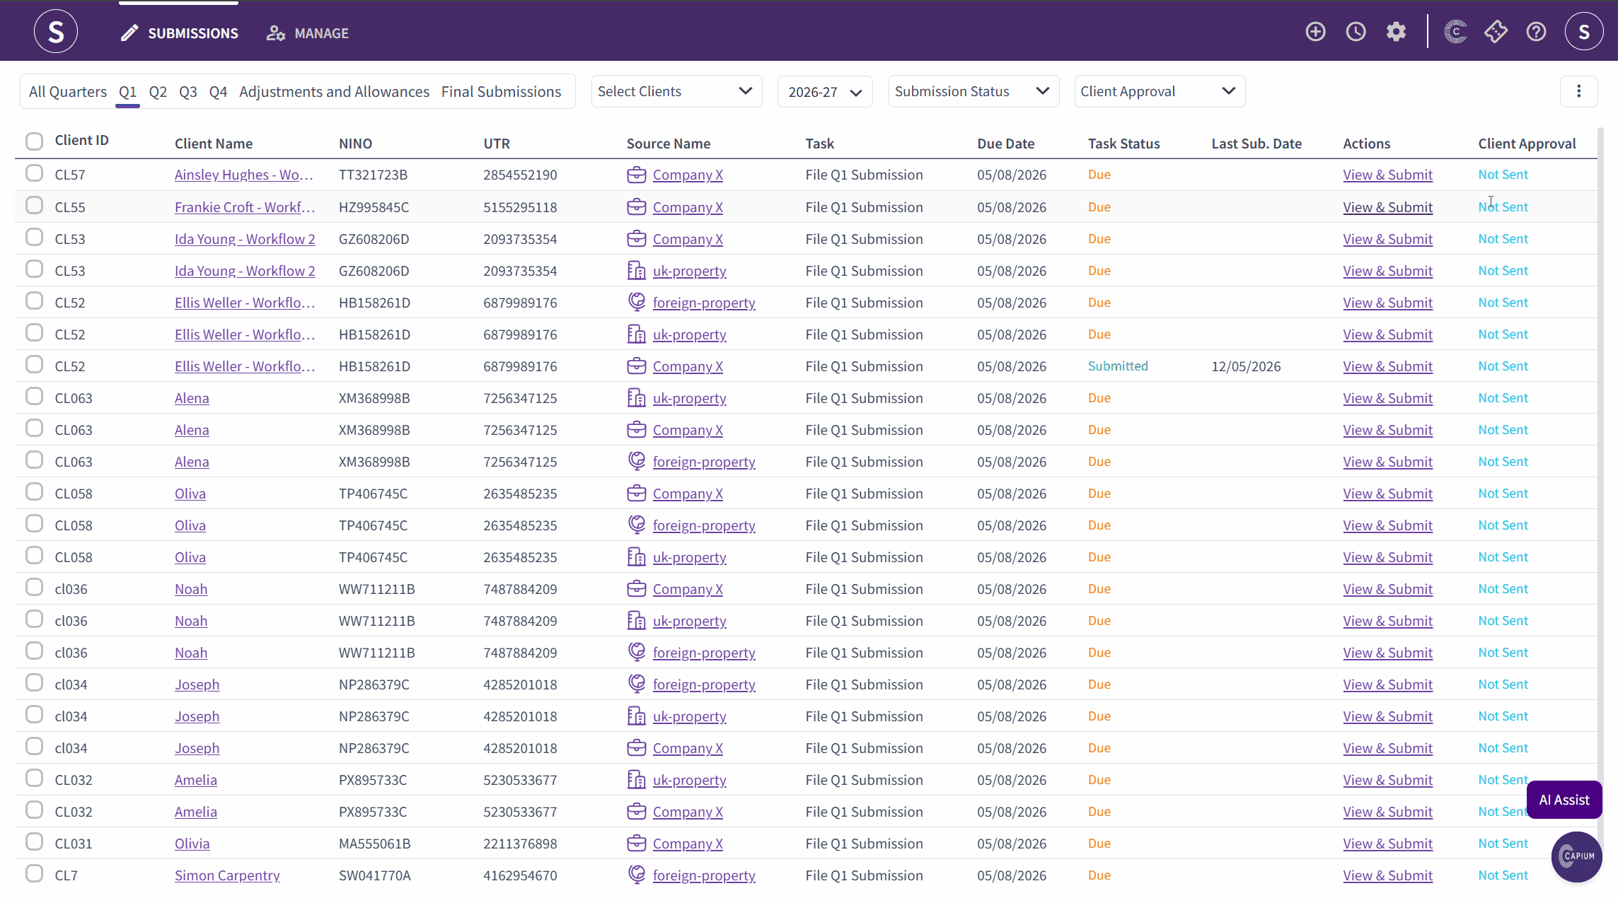The height and width of the screenshot is (898, 1618).
Task: Tick the checkbox for CL031 Olivia row
Action: [34, 842]
